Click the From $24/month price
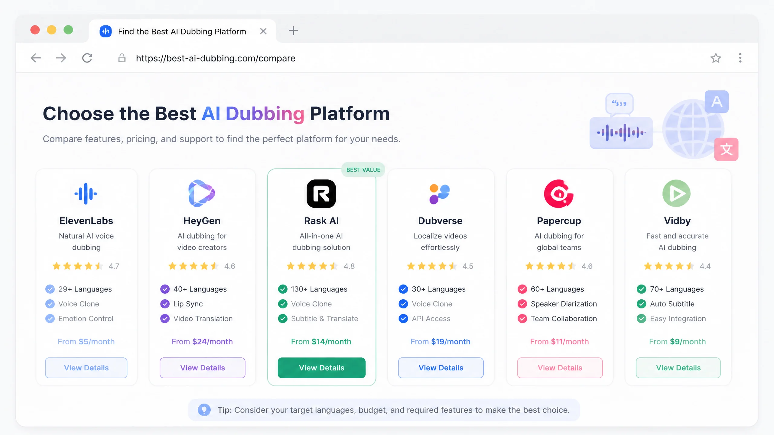The height and width of the screenshot is (435, 774). tap(202, 342)
